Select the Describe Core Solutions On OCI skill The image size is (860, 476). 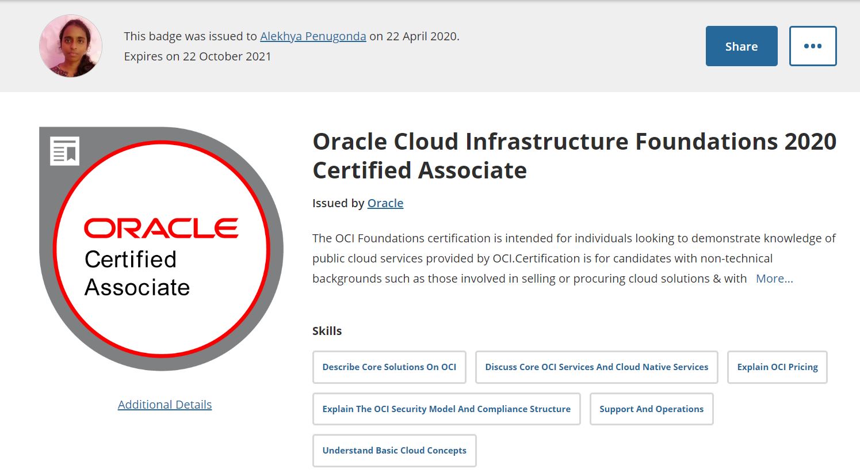tap(389, 367)
